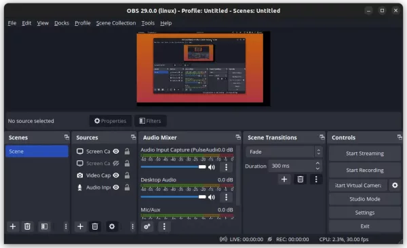The width and height of the screenshot is (407, 248).
Task: Open advanced audio properties gears icon
Action: coord(147,226)
